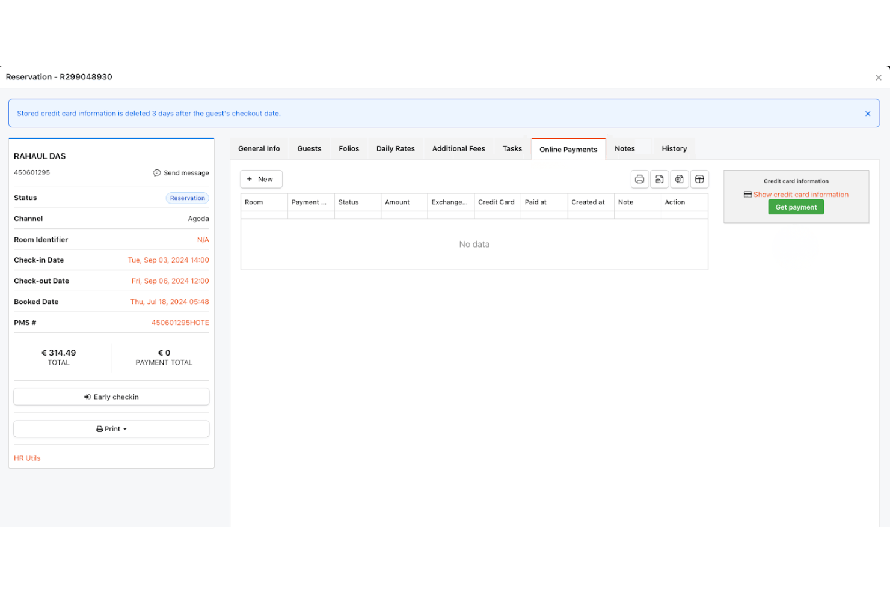890x593 pixels.
Task: Open the General Info tab
Action: [259, 149]
